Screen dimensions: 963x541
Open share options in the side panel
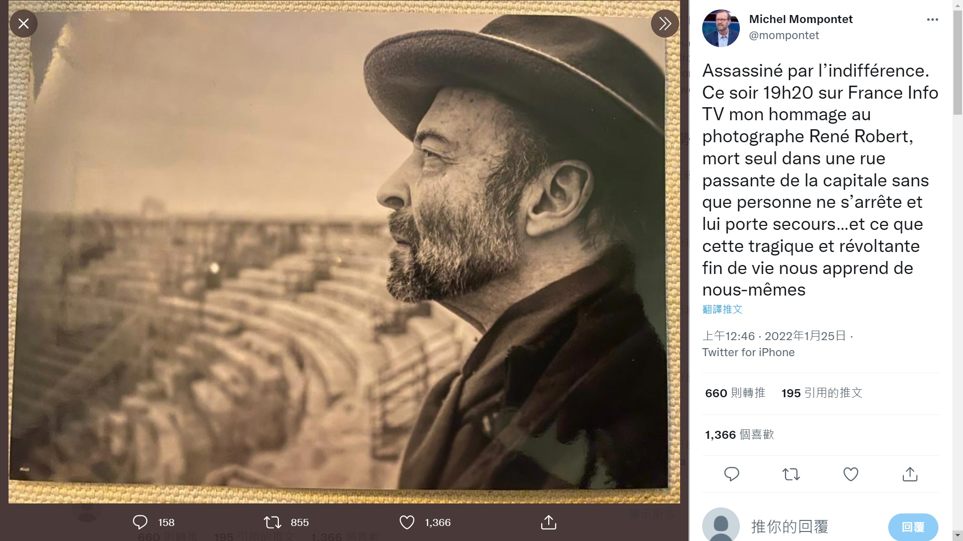click(x=910, y=474)
